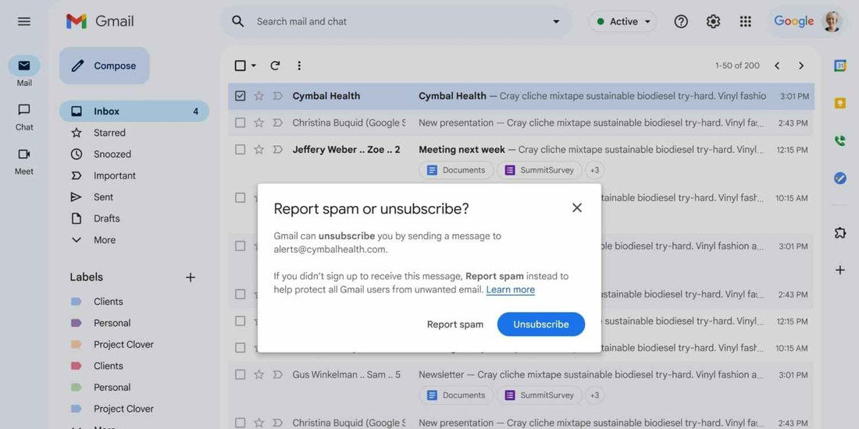Viewport: 859px width, 429px height.
Task: Open the green Personal label
Action: pos(112,388)
